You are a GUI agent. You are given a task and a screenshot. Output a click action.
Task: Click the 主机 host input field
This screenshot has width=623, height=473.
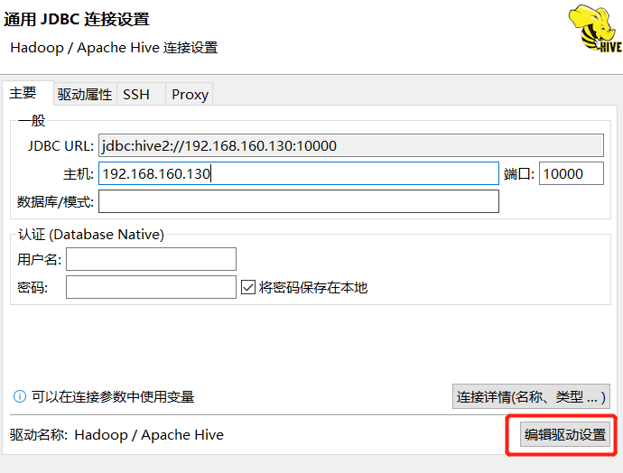pyautogui.click(x=298, y=173)
